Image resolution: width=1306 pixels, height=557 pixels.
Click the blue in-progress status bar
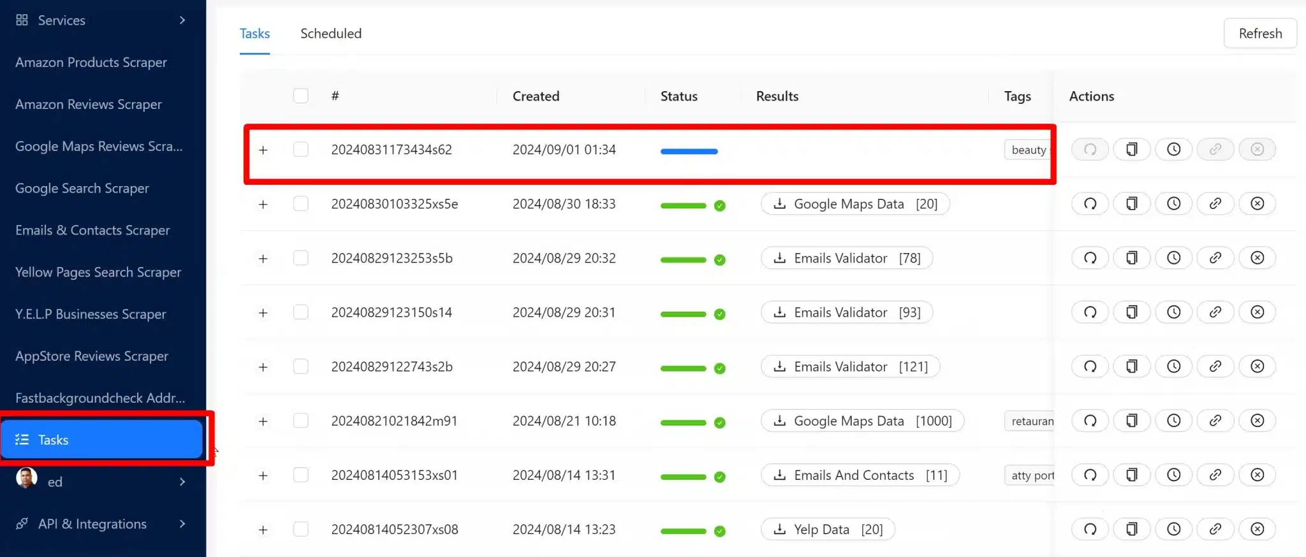[689, 151]
